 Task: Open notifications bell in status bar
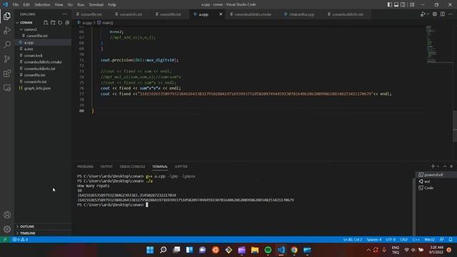[x=451, y=240]
